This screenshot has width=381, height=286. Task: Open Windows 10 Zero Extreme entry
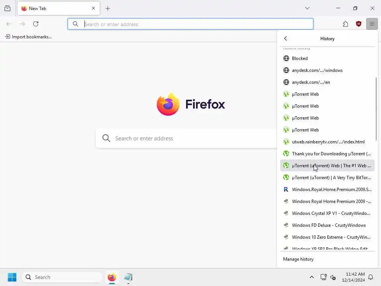(x=327, y=237)
